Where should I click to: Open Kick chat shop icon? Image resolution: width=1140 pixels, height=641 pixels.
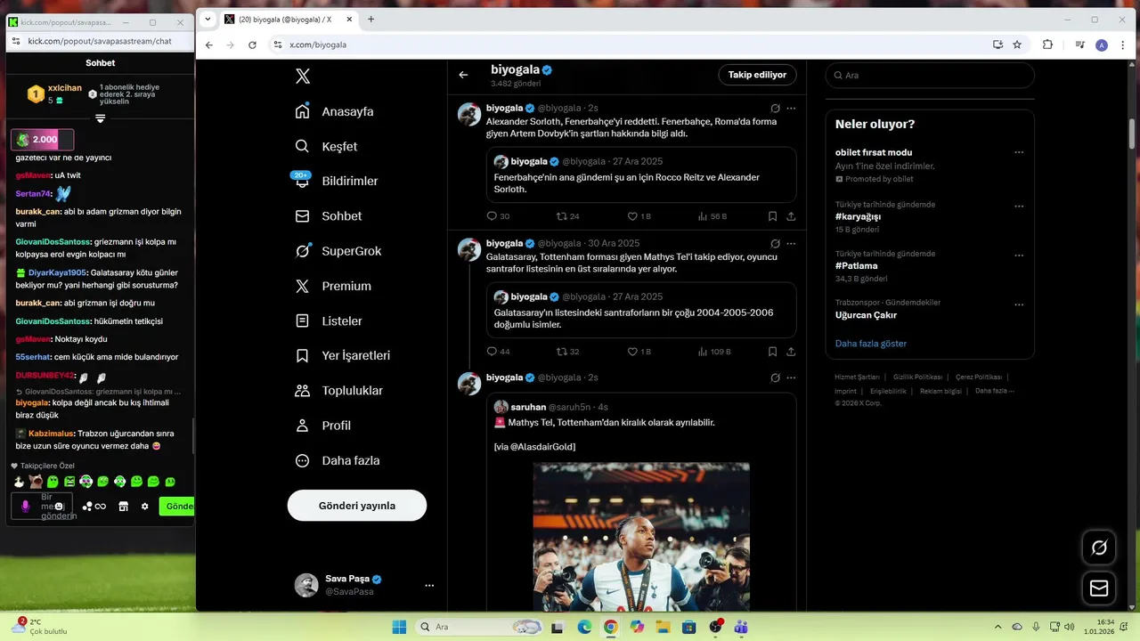coord(123,507)
